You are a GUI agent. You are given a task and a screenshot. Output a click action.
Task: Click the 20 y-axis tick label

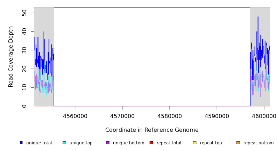coord(24,69)
